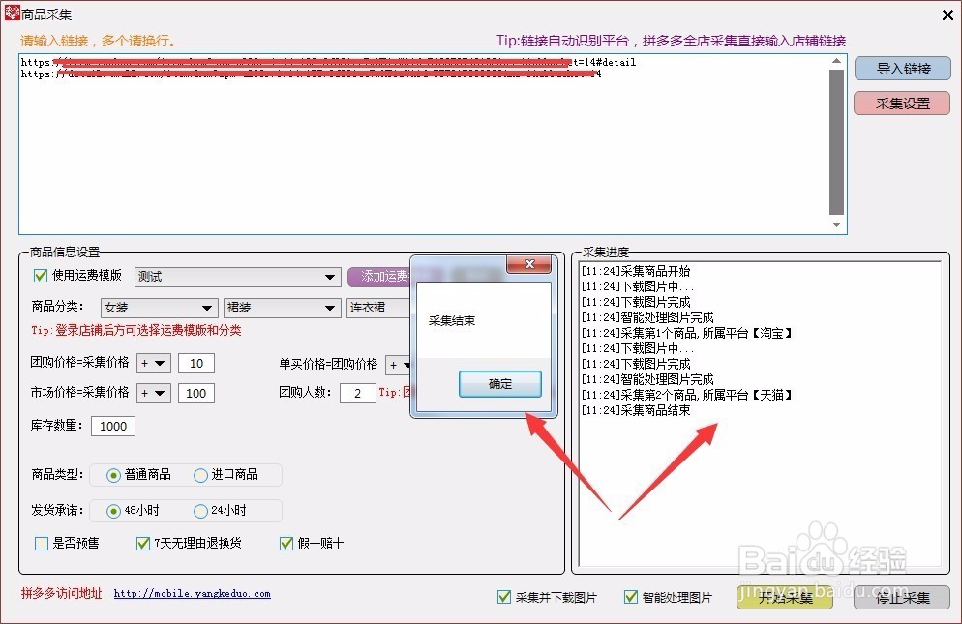Click the links box vertical scrollbar thumb
Image resolution: width=962 pixels, height=624 pixels.
click(x=836, y=142)
